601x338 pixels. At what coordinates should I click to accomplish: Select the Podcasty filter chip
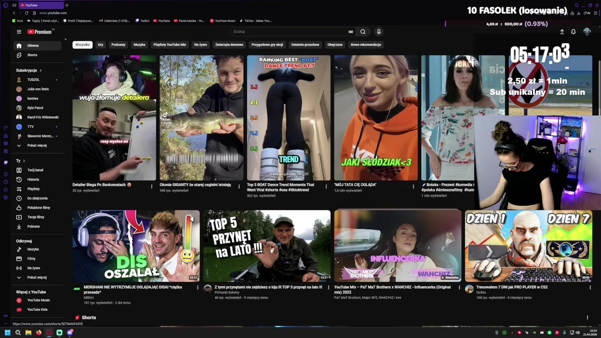tap(118, 45)
